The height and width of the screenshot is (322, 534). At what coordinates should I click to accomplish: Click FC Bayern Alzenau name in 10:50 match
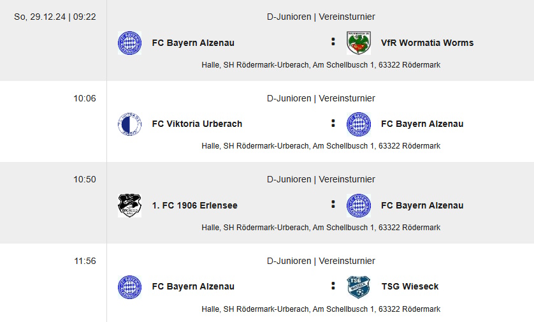tap(422, 205)
